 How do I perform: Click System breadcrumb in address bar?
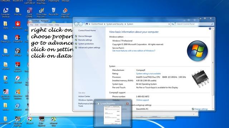click(130, 24)
